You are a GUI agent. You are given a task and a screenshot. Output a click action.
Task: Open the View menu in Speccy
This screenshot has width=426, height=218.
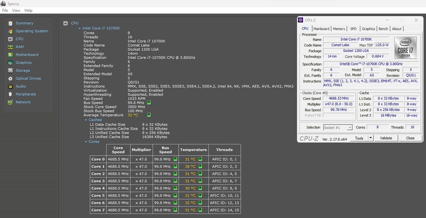pyautogui.click(x=16, y=10)
